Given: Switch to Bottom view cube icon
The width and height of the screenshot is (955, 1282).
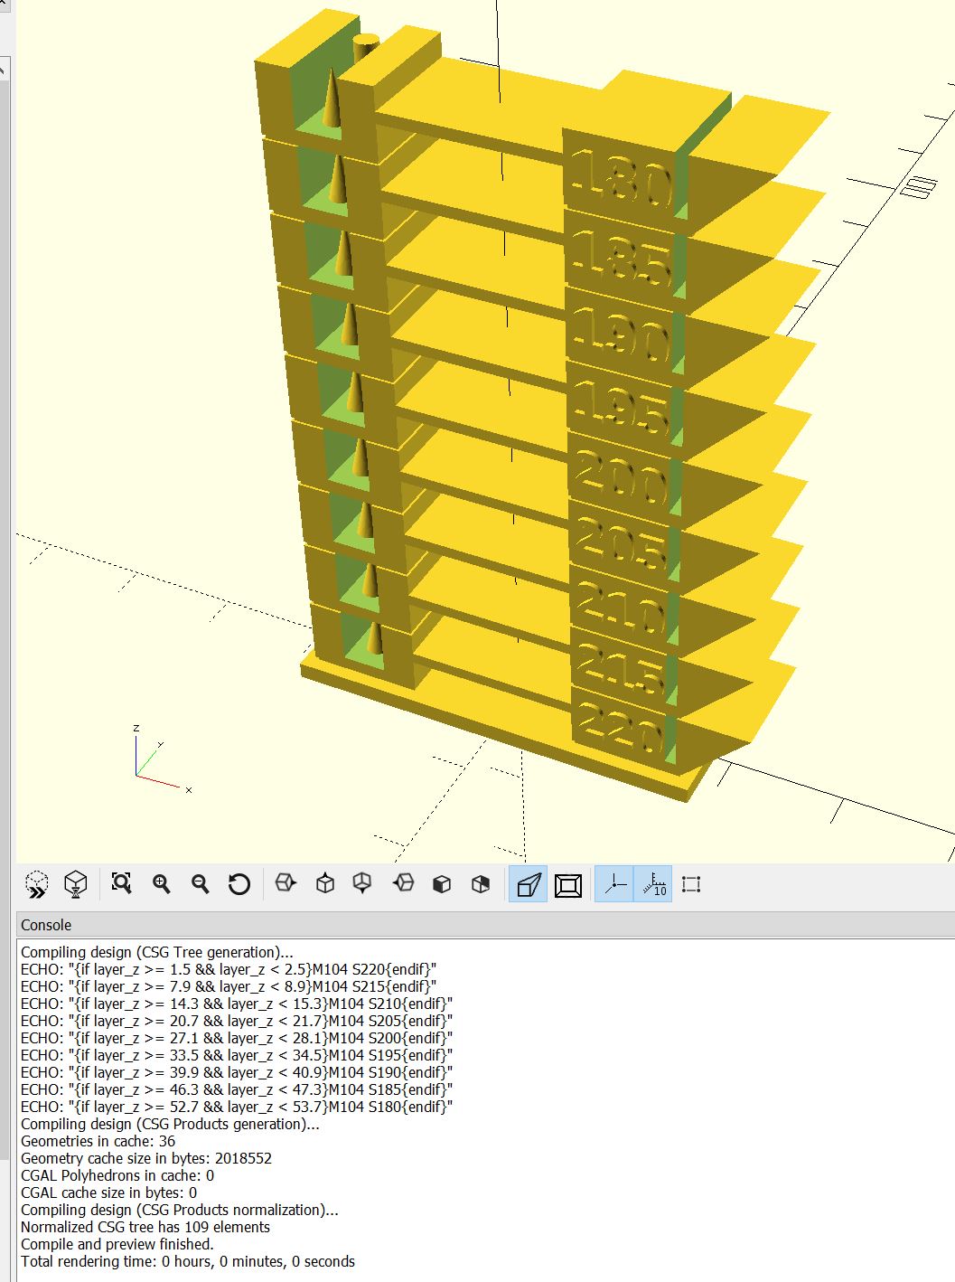Looking at the screenshot, I should (362, 883).
